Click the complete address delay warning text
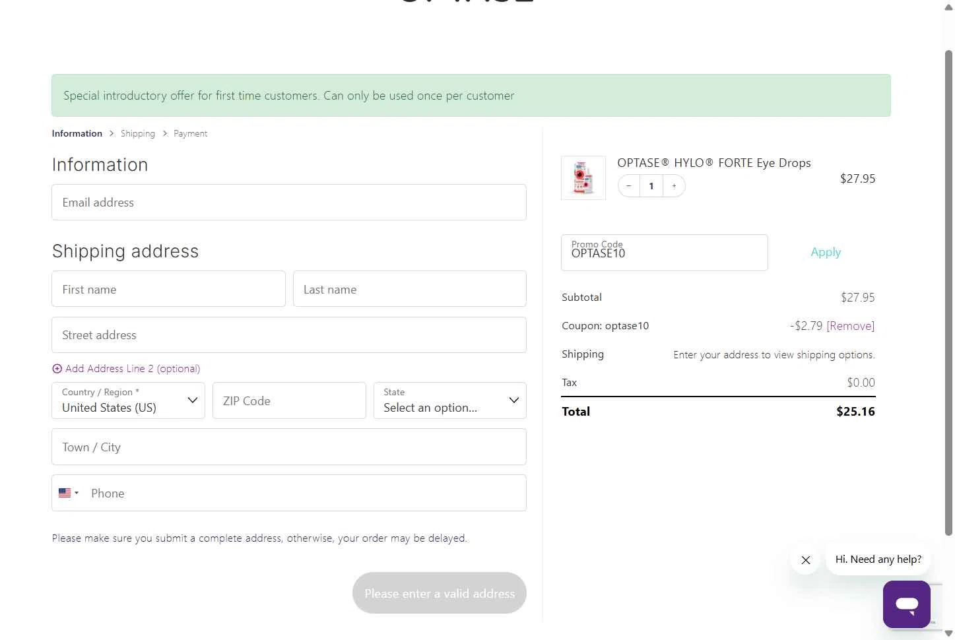This screenshot has height=640, width=955. 259,538
